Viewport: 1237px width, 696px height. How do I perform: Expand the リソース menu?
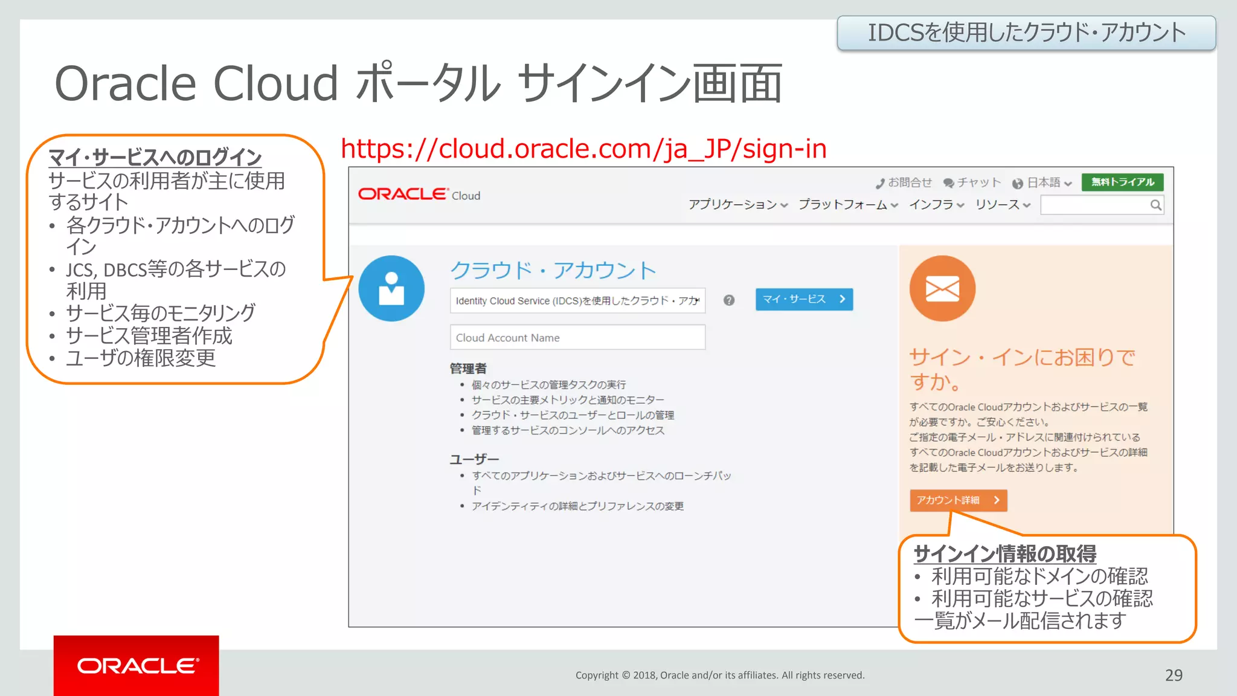1003,205
